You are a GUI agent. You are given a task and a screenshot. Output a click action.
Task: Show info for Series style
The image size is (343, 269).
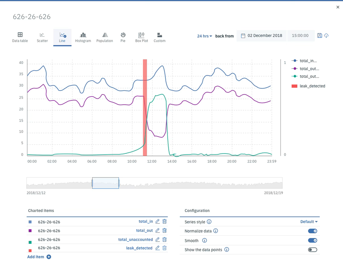(x=209, y=222)
